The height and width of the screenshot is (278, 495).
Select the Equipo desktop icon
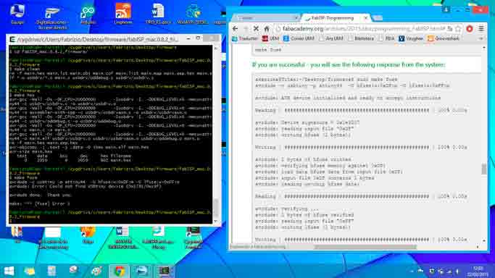(17, 14)
